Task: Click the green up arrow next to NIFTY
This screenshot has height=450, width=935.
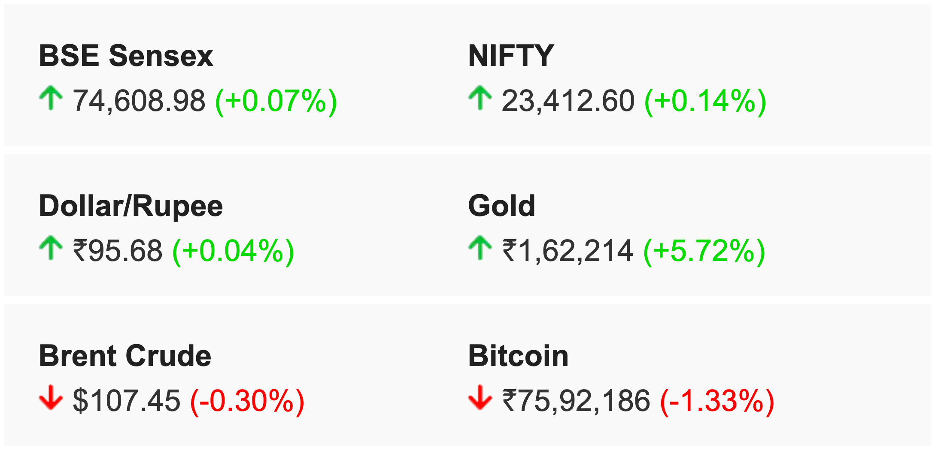Action: click(x=480, y=98)
